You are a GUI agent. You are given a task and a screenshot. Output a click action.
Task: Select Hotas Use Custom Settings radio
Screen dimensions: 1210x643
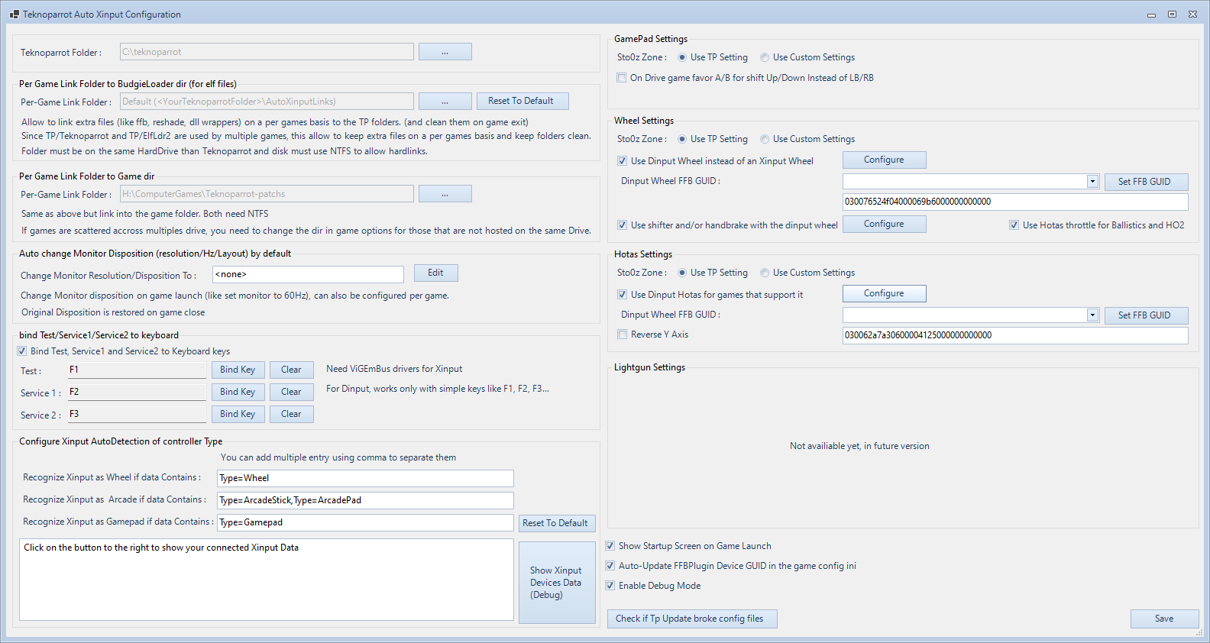765,273
